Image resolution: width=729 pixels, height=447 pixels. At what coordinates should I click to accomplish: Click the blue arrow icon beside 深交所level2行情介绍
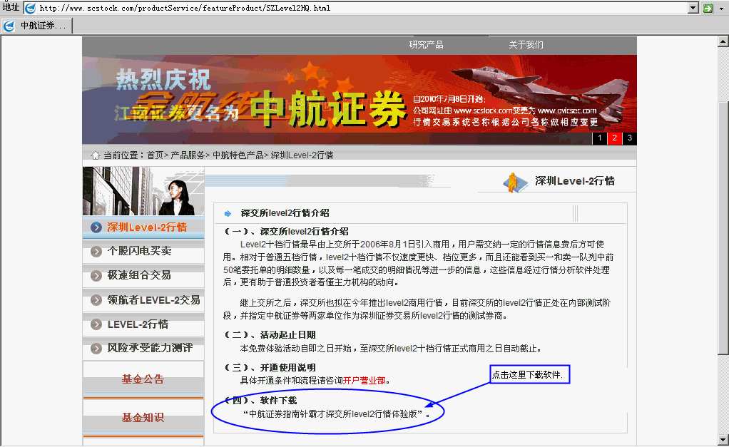(228, 214)
